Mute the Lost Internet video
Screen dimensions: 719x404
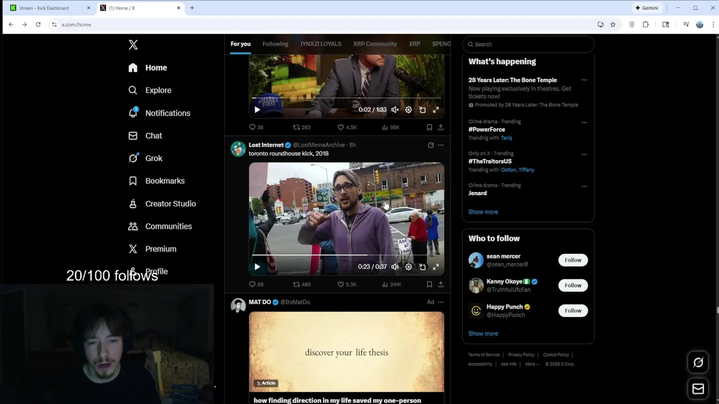[x=395, y=267]
